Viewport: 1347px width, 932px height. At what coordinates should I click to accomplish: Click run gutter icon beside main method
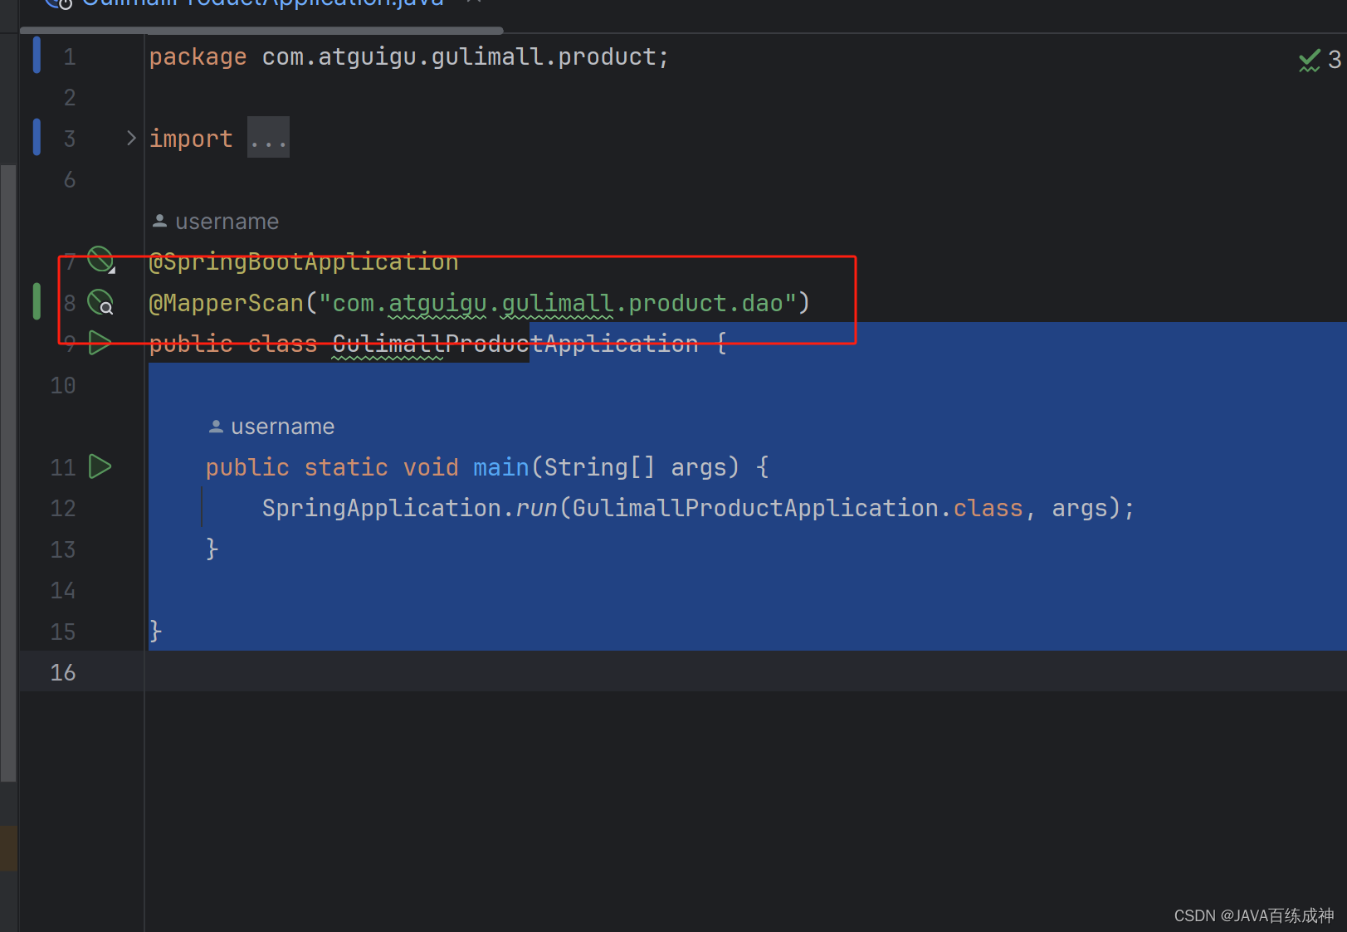coord(100,466)
